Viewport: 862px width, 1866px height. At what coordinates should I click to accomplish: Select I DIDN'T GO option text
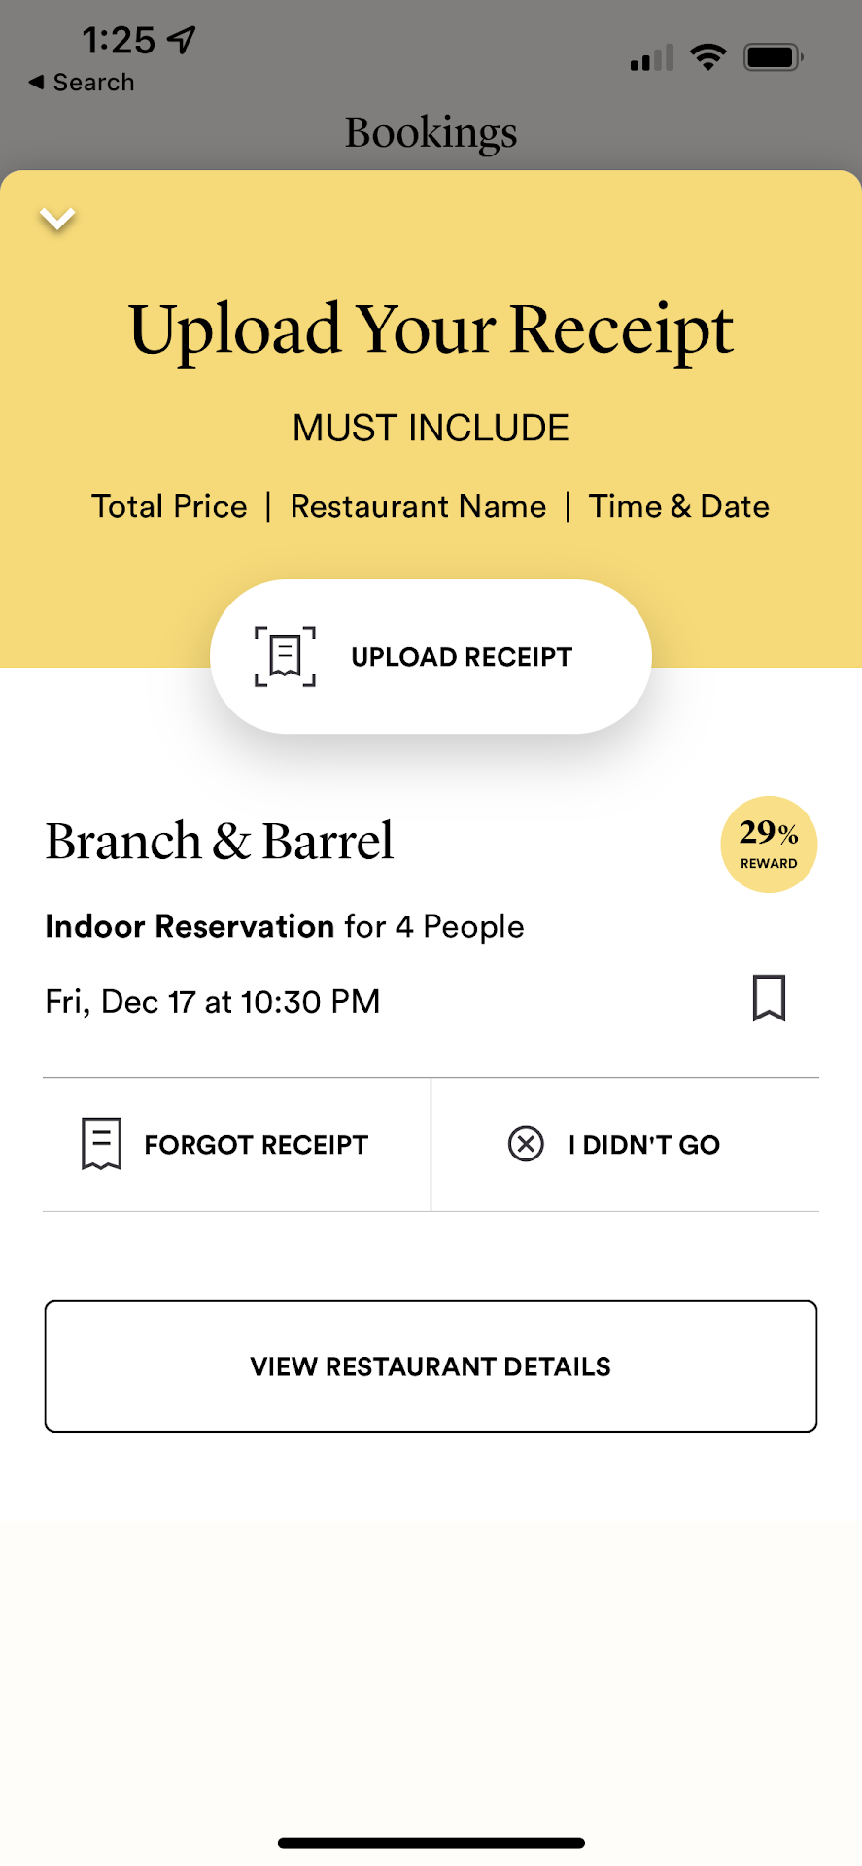(643, 1145)
